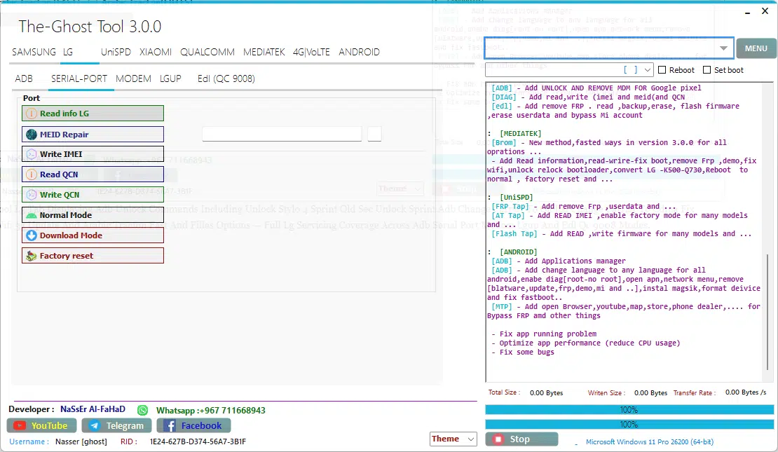Click the Write IMEI button

point(93,154)
